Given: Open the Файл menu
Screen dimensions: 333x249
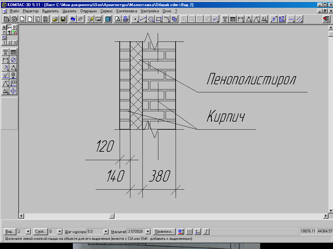Looking at the screenshot, I should (14, 11).
